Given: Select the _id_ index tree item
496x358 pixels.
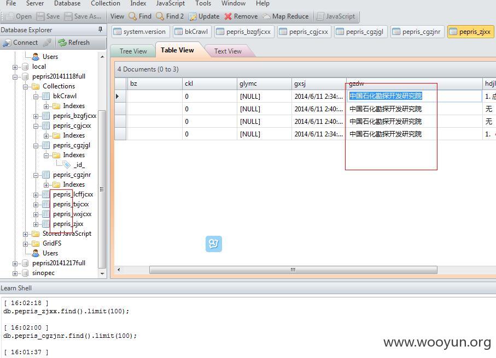Looking at the screenshot, I should (x=79, y=165).
